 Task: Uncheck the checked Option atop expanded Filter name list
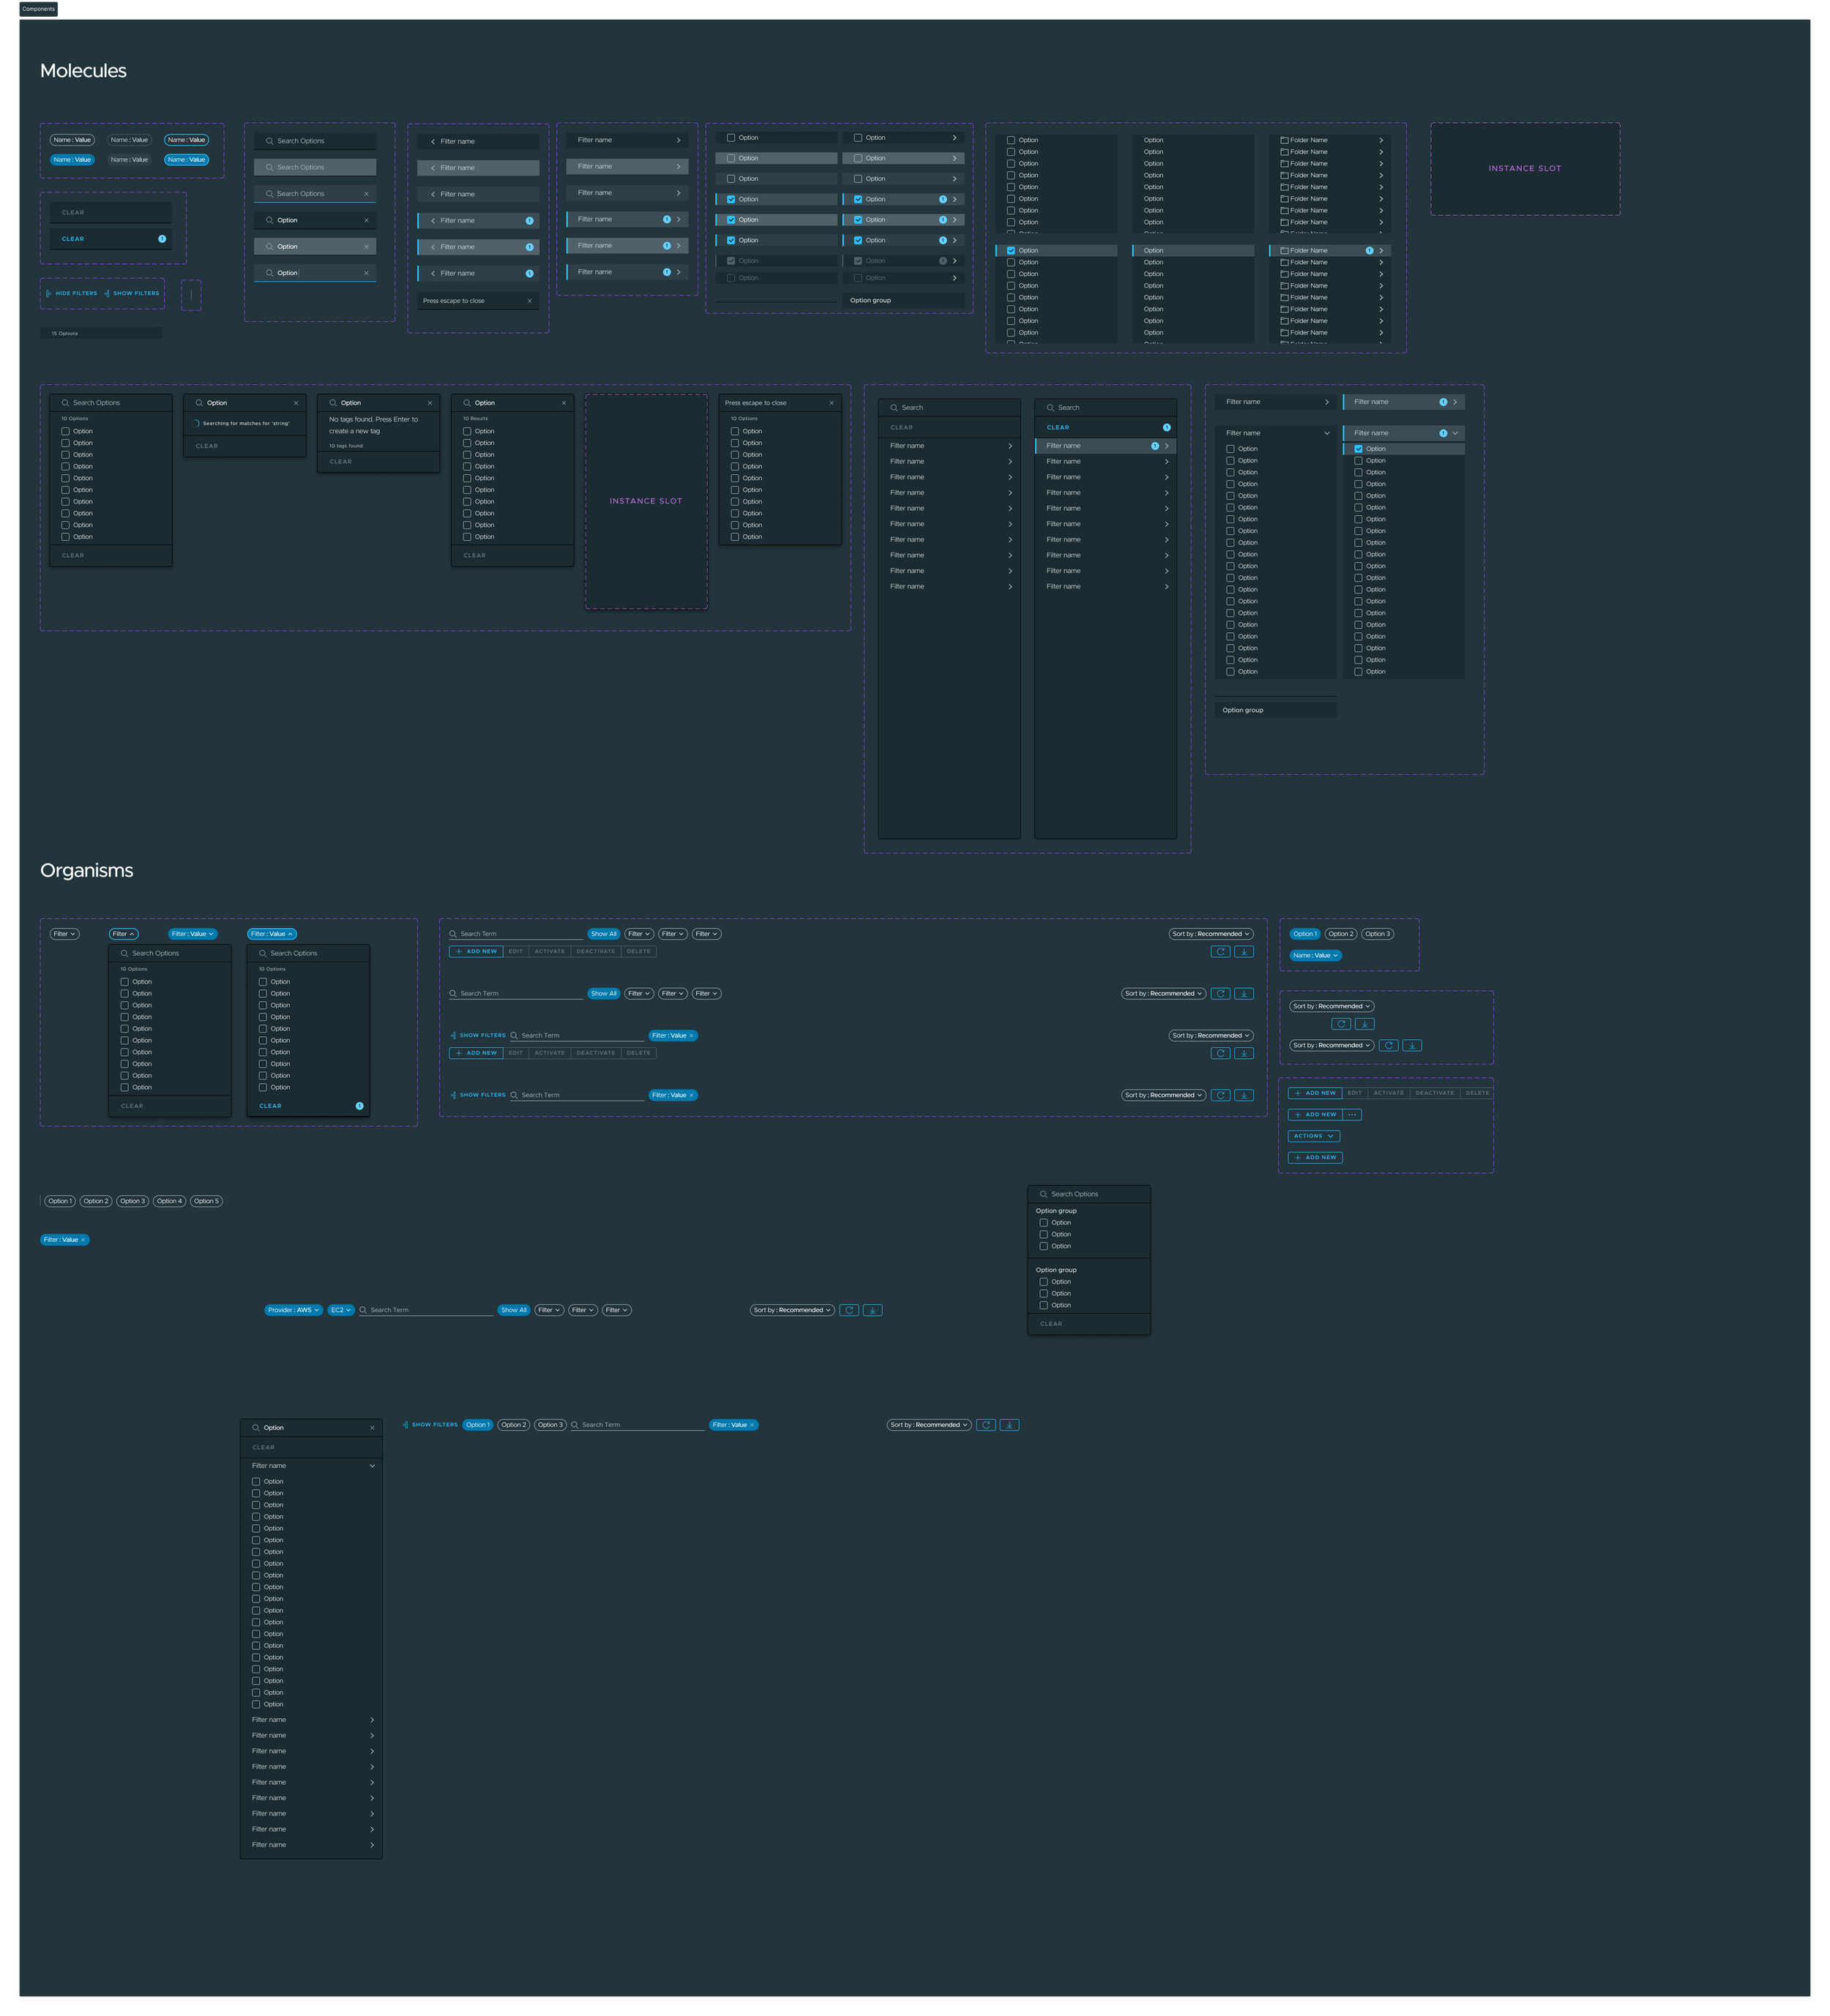1358,449
